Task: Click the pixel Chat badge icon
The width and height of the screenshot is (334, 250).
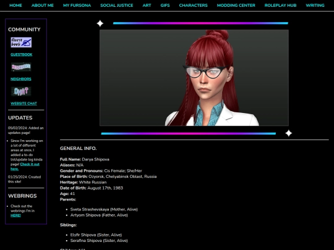Action: 21,91
